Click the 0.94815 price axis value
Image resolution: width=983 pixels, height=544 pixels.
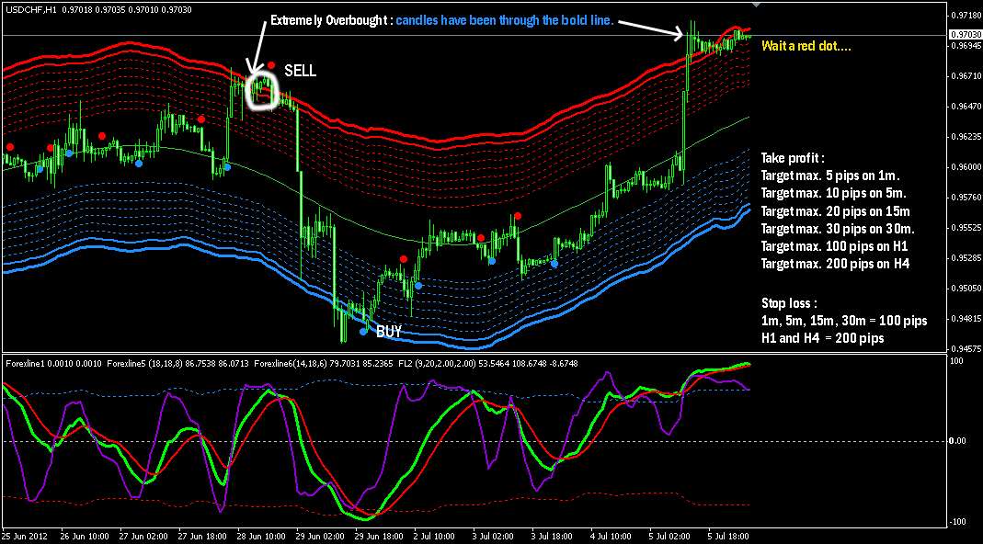pos(966,318)
